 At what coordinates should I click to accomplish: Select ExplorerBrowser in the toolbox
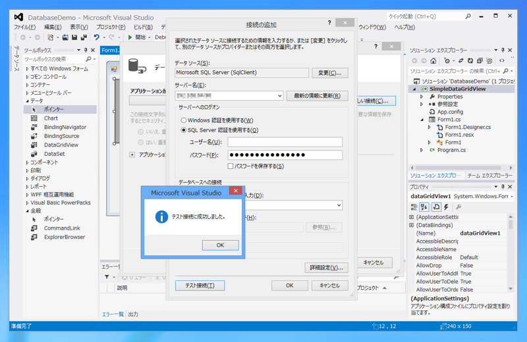(x=64, y=237)
